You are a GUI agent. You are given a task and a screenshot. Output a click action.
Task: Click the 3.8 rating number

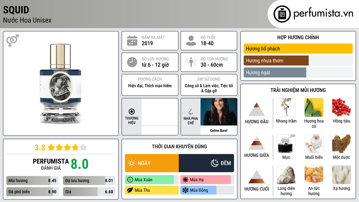pyautogui.click(x=40, y=148)
